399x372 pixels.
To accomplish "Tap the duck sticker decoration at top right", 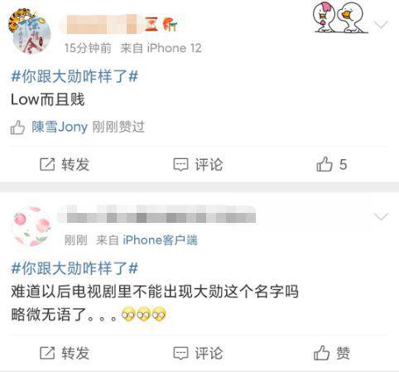I will [x=340, y=17].
